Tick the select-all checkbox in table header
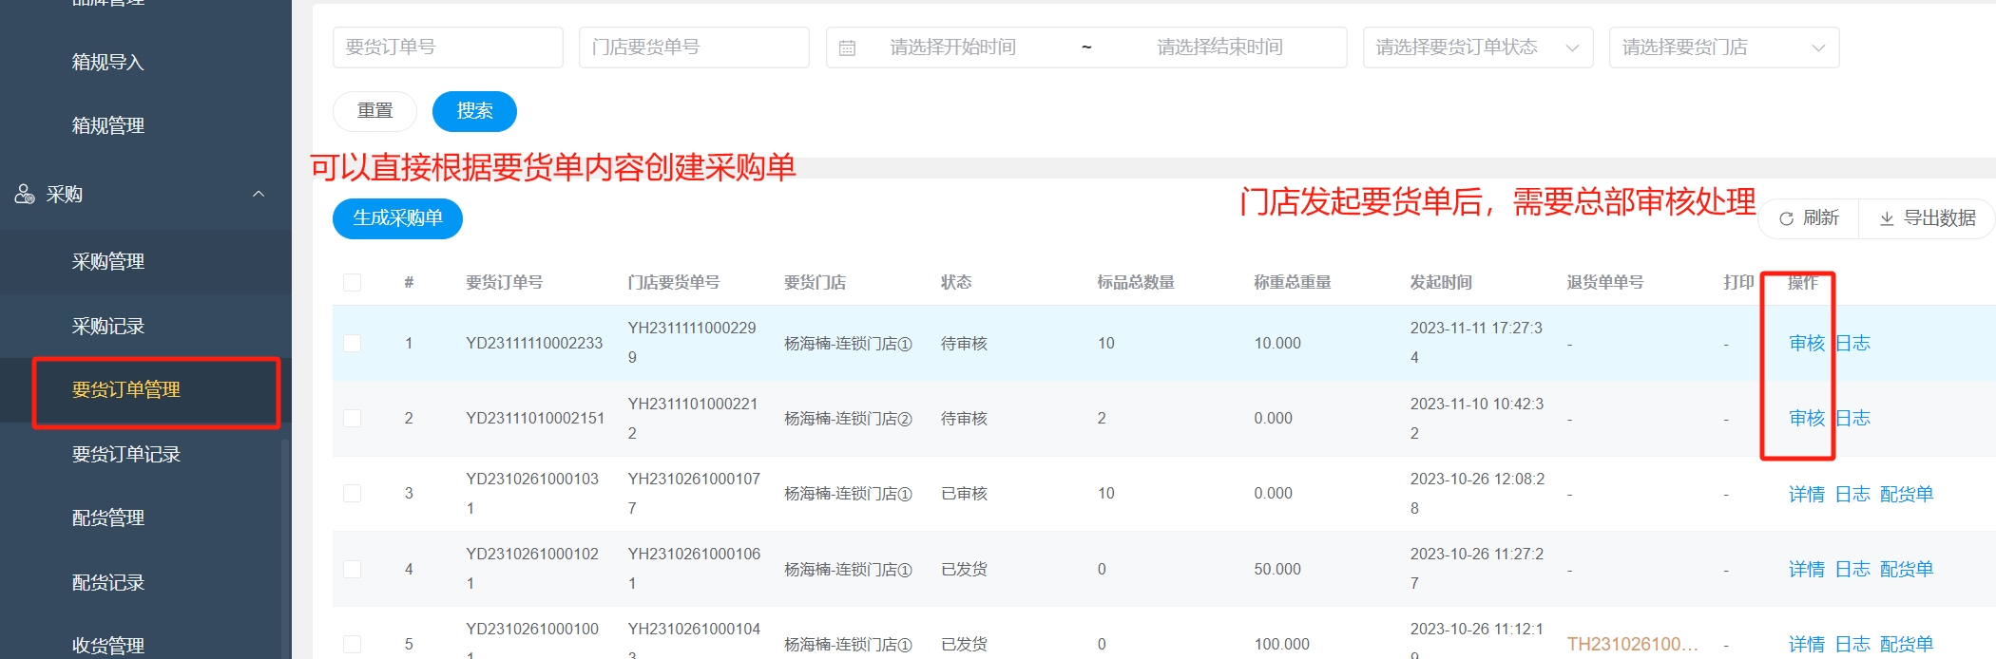This screenshot has height=659, width=1996. [352, 282]
